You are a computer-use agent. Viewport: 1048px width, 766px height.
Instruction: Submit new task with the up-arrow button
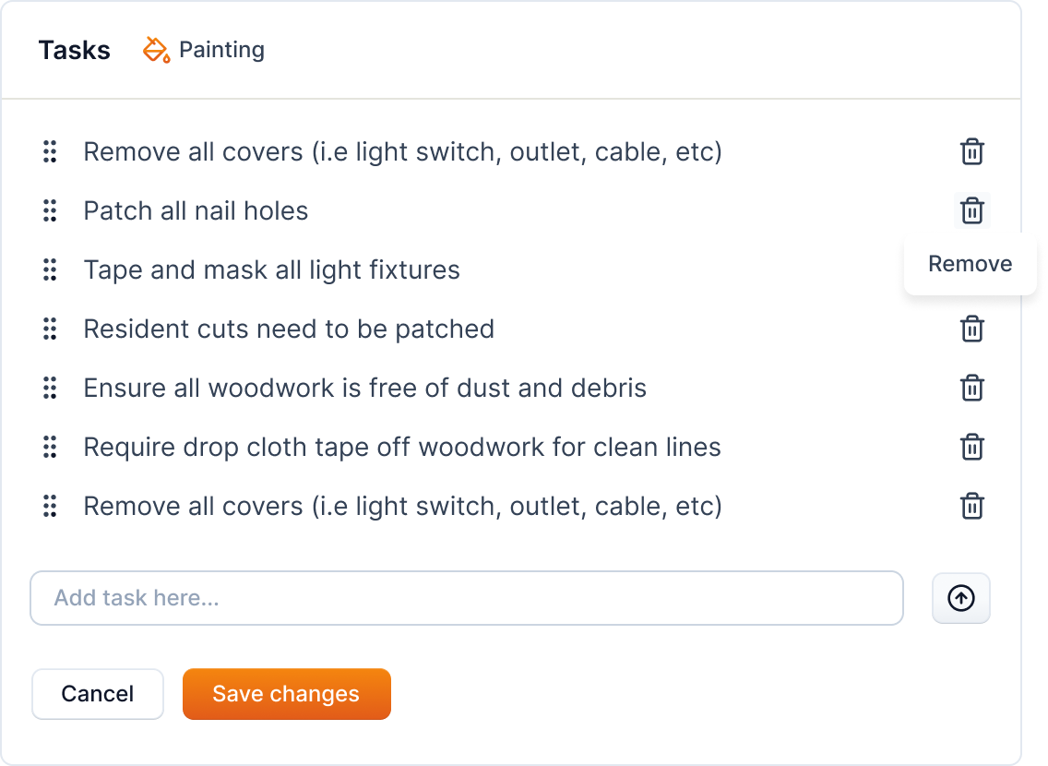pos(960,598)
